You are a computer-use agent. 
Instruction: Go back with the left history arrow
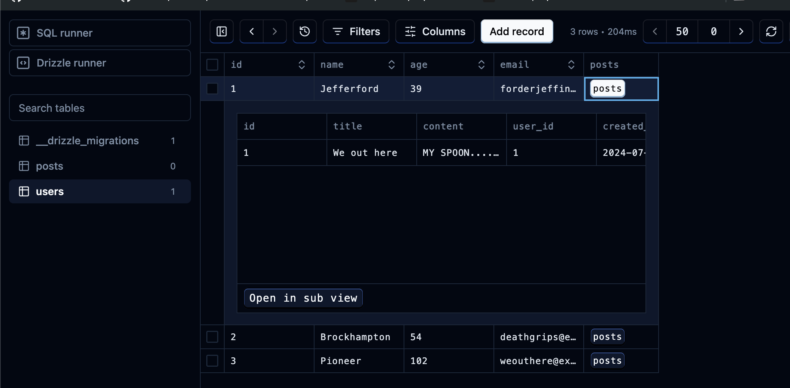pos(252,31)
